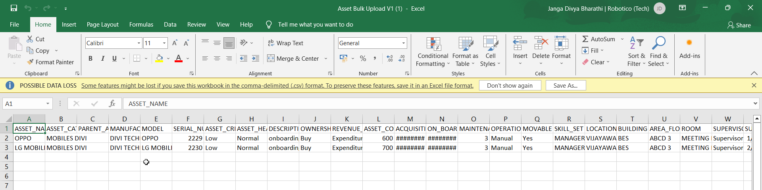
Task: Switch to the Page Layout tab
Action: click(103, 25)
